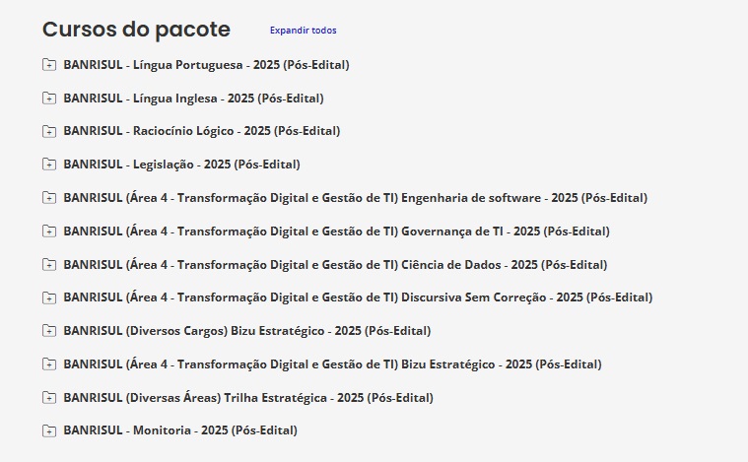
Task: Expand folder icon for Governança de TI course
Action: click(x=49, y=231)
